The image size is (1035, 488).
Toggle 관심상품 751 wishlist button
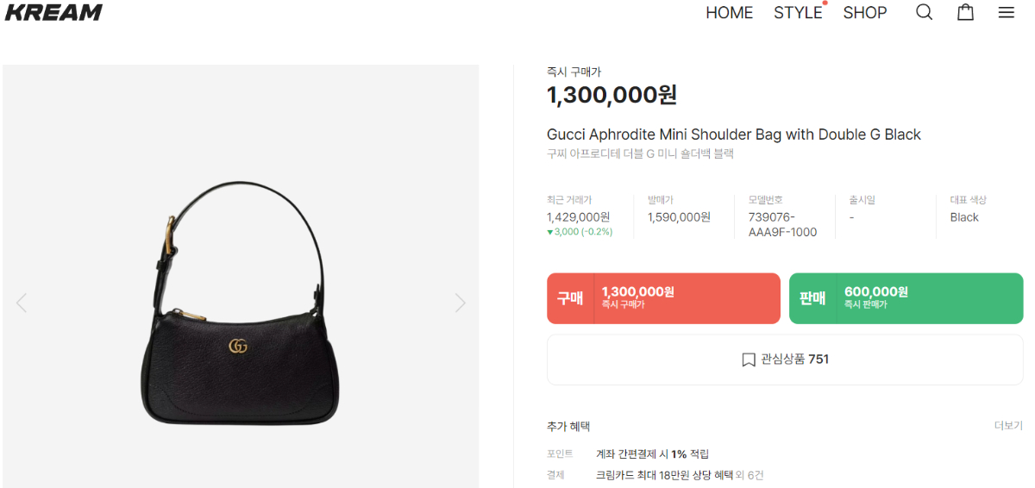(785, 360)
